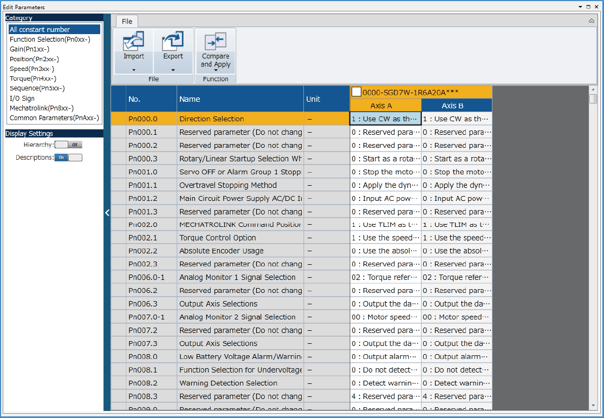Click the Import icon in the ribbon
The height and width of the screenshot is (418, 604).
coord(134,41)
